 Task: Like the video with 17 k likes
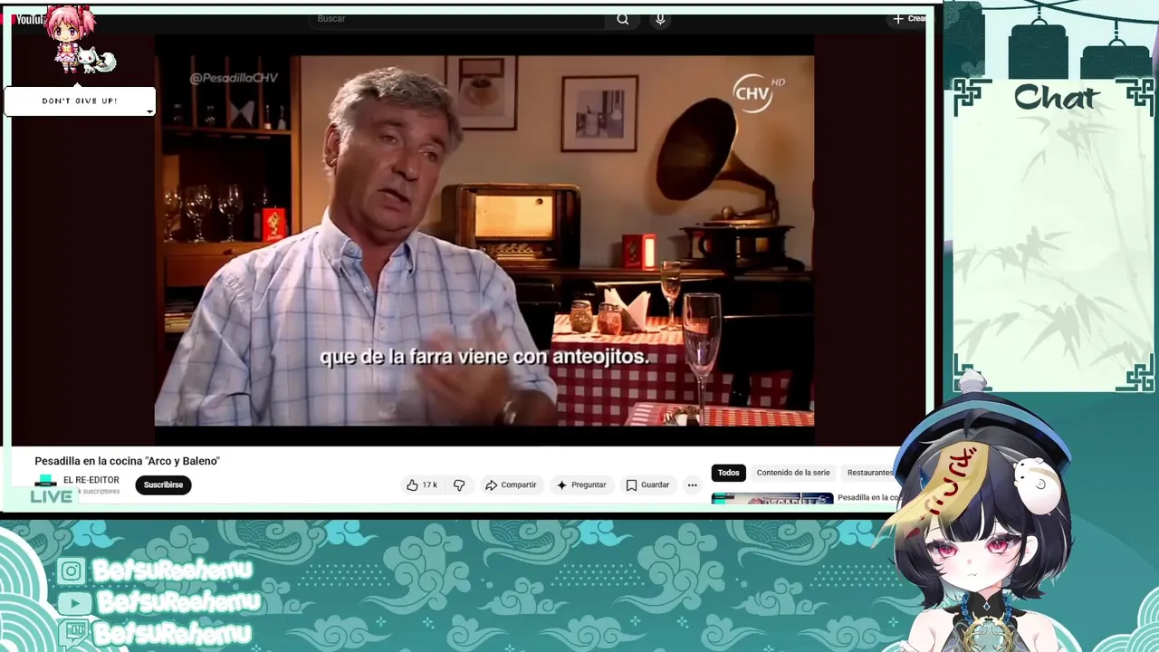point(422,485)
